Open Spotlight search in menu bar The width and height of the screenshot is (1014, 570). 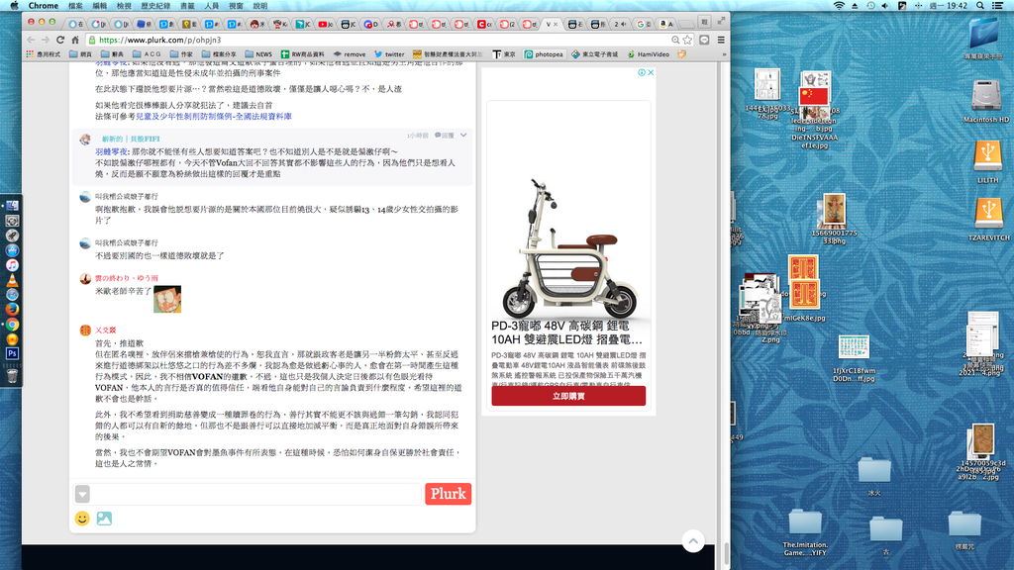[980, 6]
